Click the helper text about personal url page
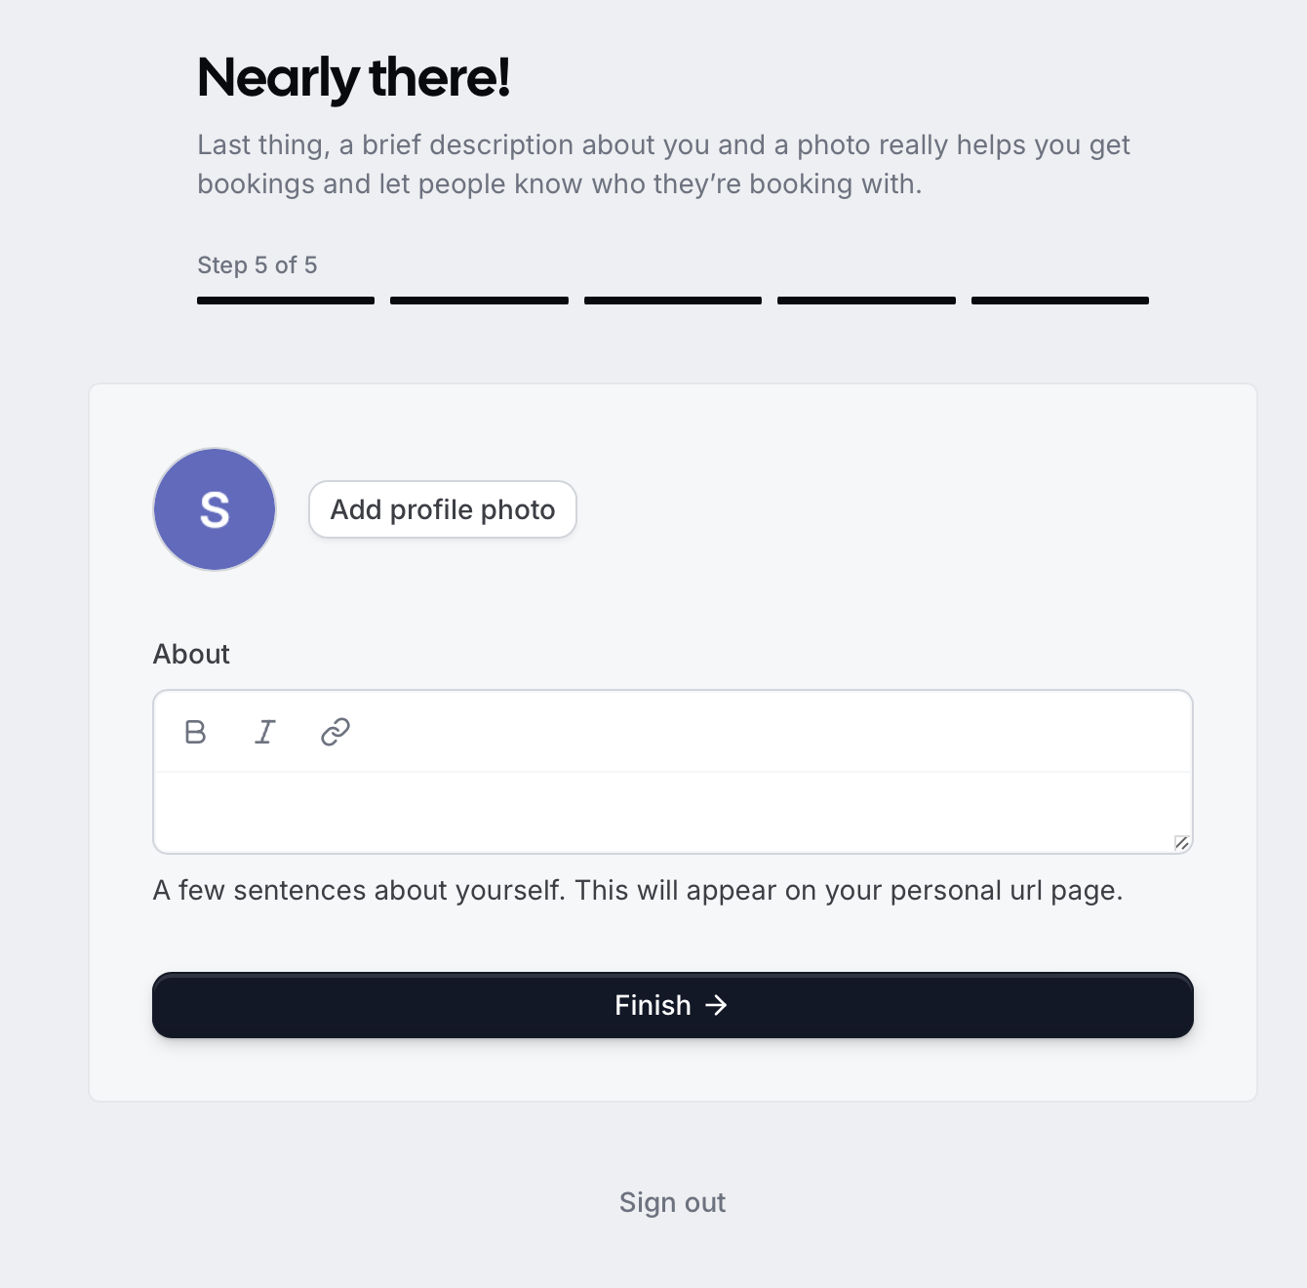1307x1288 pixels. point(638,890)
